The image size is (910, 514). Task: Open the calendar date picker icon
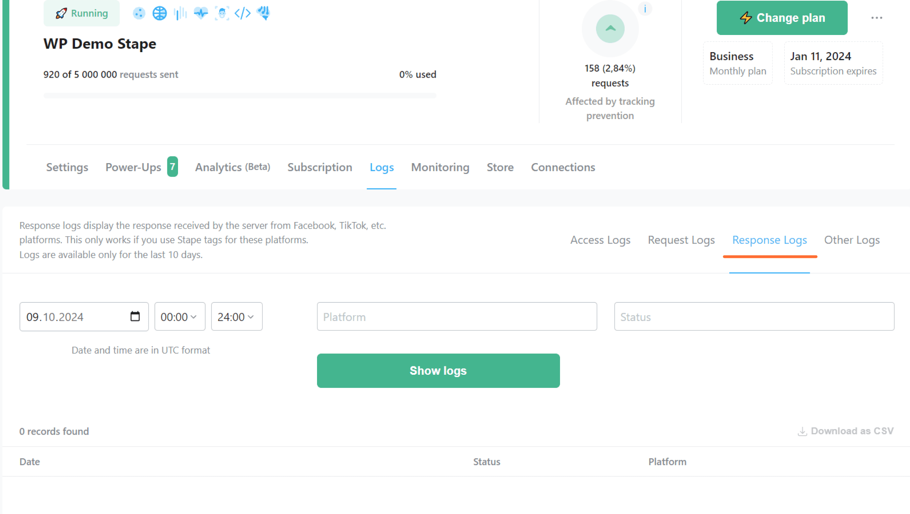(135, 316)
